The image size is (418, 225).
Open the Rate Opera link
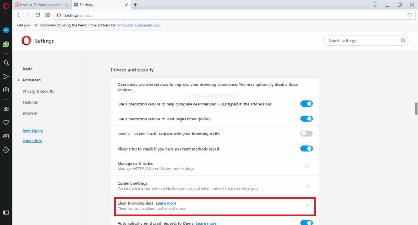33,131
